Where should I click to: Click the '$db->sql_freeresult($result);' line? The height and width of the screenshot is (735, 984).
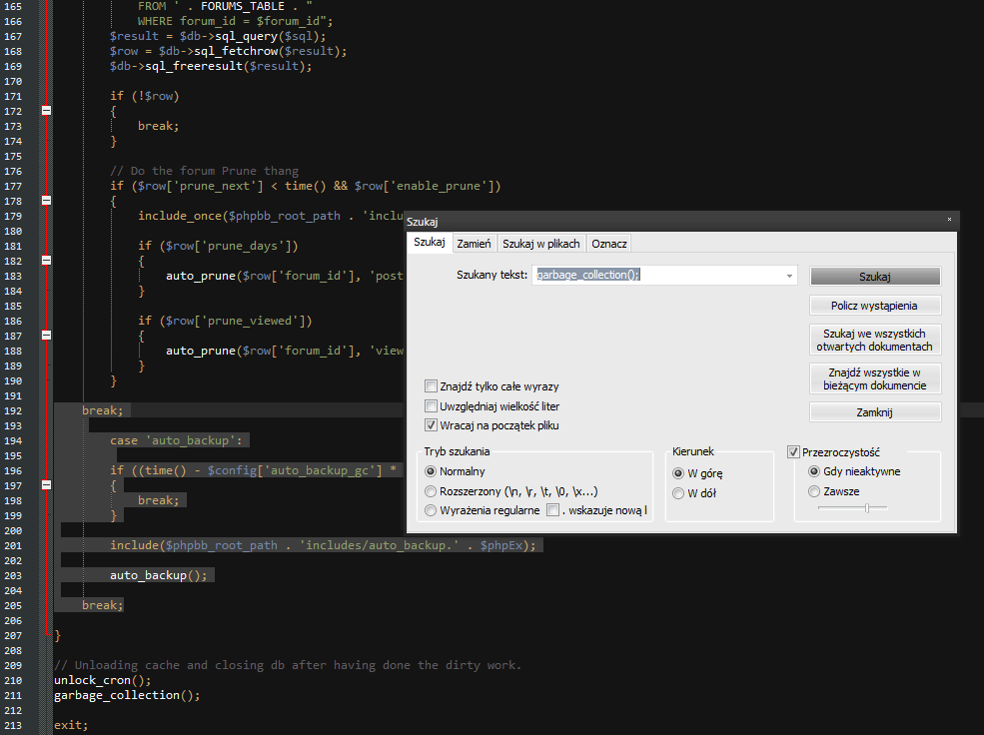point(211,67)
